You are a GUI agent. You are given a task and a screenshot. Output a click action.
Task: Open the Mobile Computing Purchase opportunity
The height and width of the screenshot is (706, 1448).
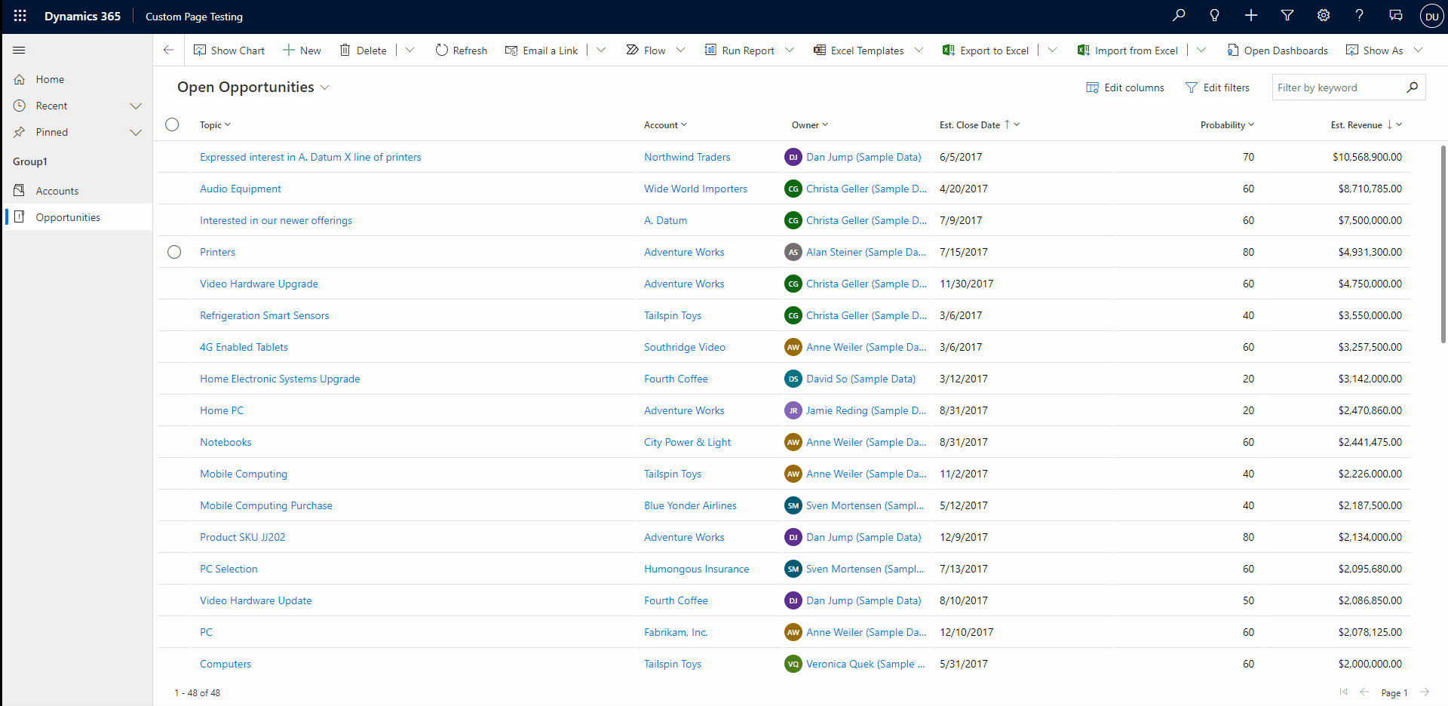coord(265,505)
